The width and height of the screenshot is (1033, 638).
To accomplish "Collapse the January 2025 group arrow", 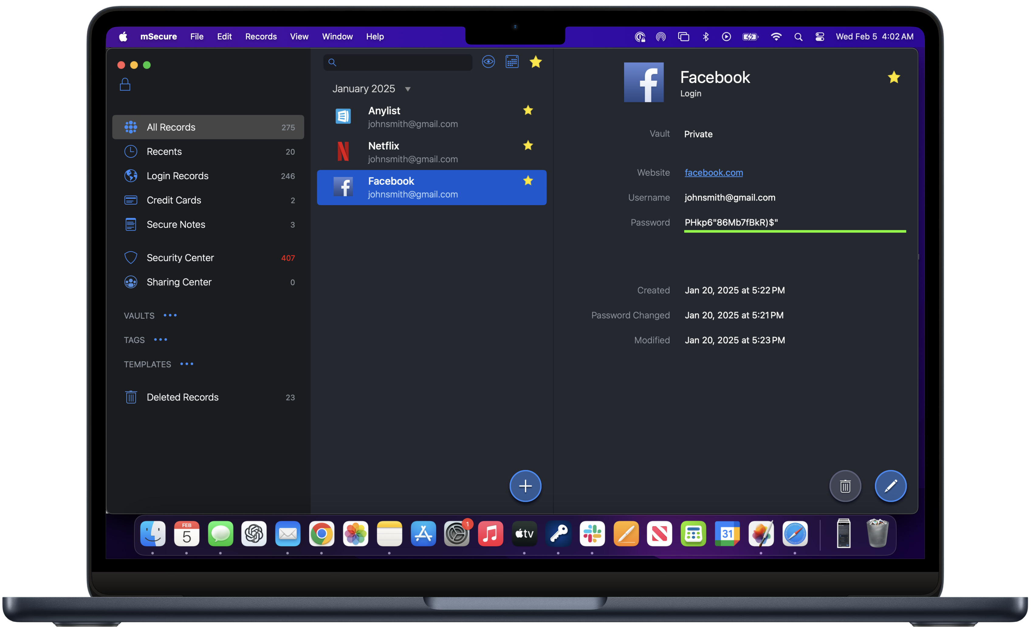I will click(408, 89).
